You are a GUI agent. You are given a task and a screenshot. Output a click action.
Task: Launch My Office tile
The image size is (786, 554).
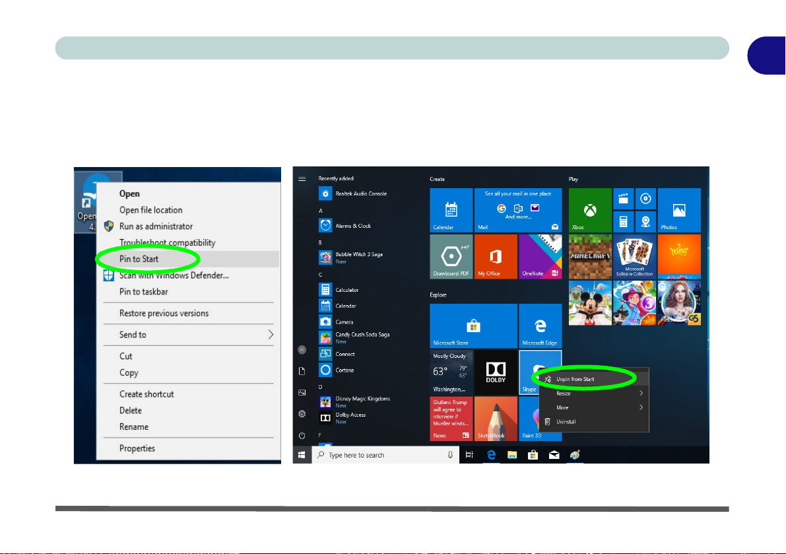pyautogui.click(x=495, y=256)
